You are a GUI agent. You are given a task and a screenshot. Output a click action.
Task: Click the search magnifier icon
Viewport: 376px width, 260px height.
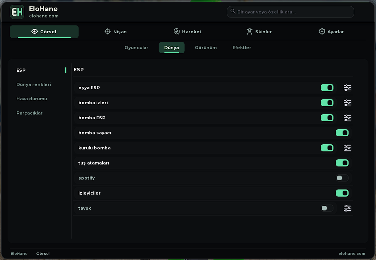[x=233, y=11]
